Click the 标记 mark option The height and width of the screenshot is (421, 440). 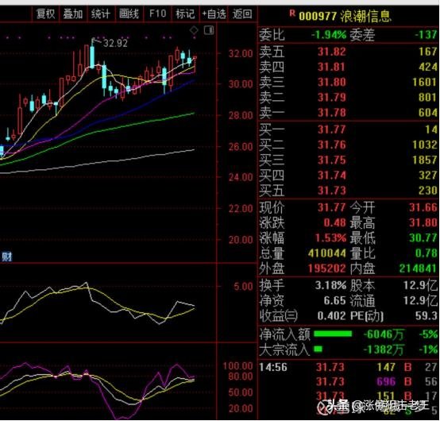click(185, 14)
